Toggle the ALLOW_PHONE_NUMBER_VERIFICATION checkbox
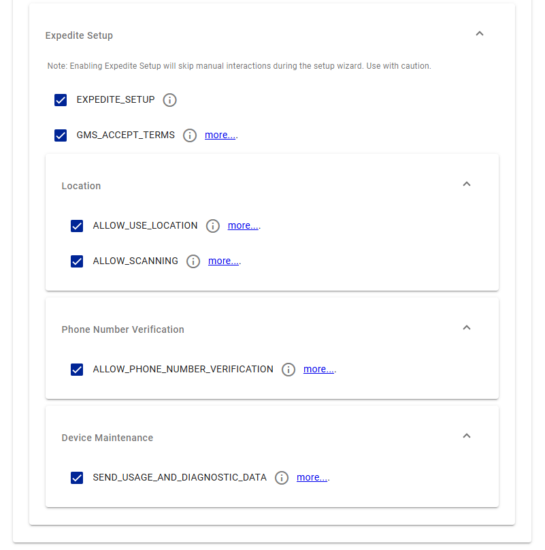Image resolution: width=545 pixels, height=550 pixels. point(77,370)
